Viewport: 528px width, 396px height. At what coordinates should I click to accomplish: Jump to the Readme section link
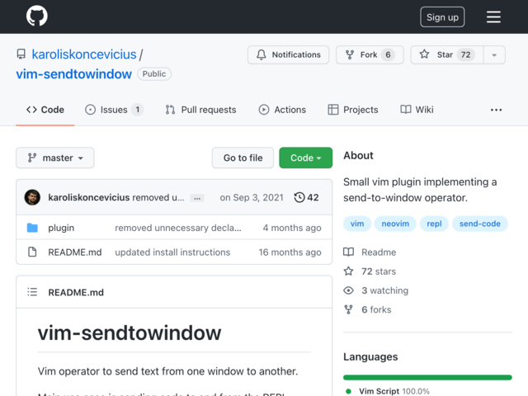(370, 252)
